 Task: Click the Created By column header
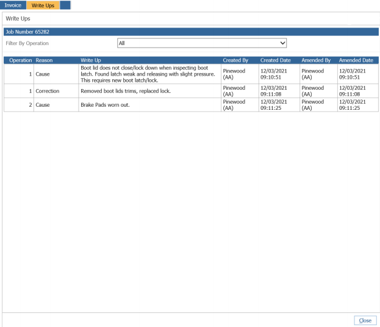[x=235, y=60]
